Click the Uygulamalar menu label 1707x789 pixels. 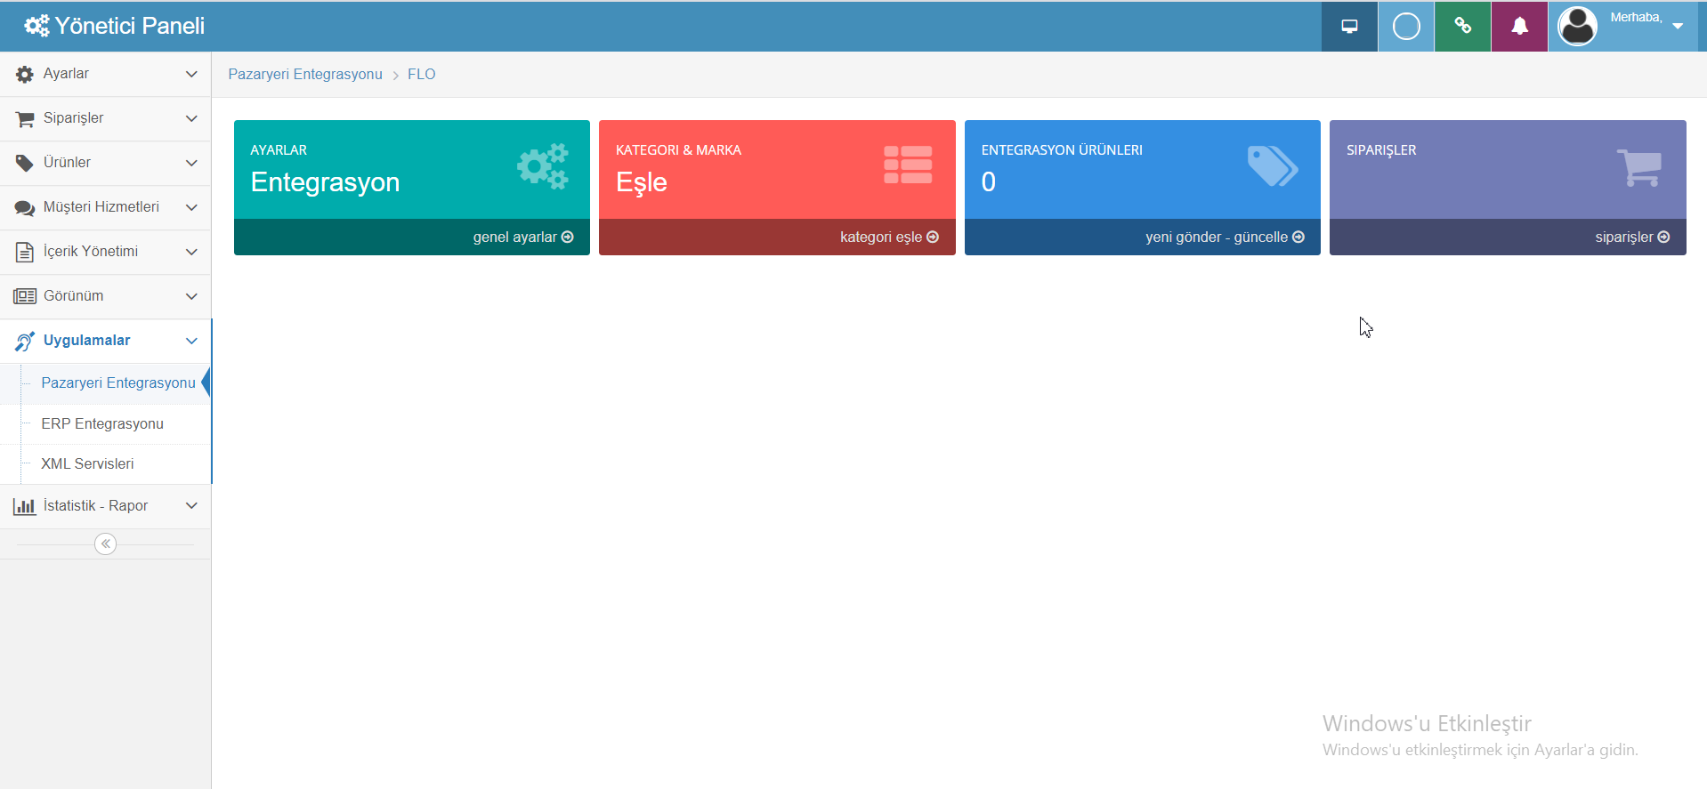pyautogui.click(x=86, y=341)
